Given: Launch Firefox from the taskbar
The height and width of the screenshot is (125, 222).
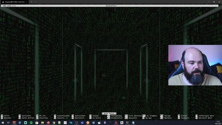Looking at the screenshot, I should tap(48, 123).
